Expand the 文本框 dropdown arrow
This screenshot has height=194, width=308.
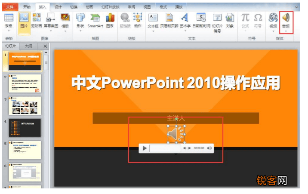coord(153,31)
